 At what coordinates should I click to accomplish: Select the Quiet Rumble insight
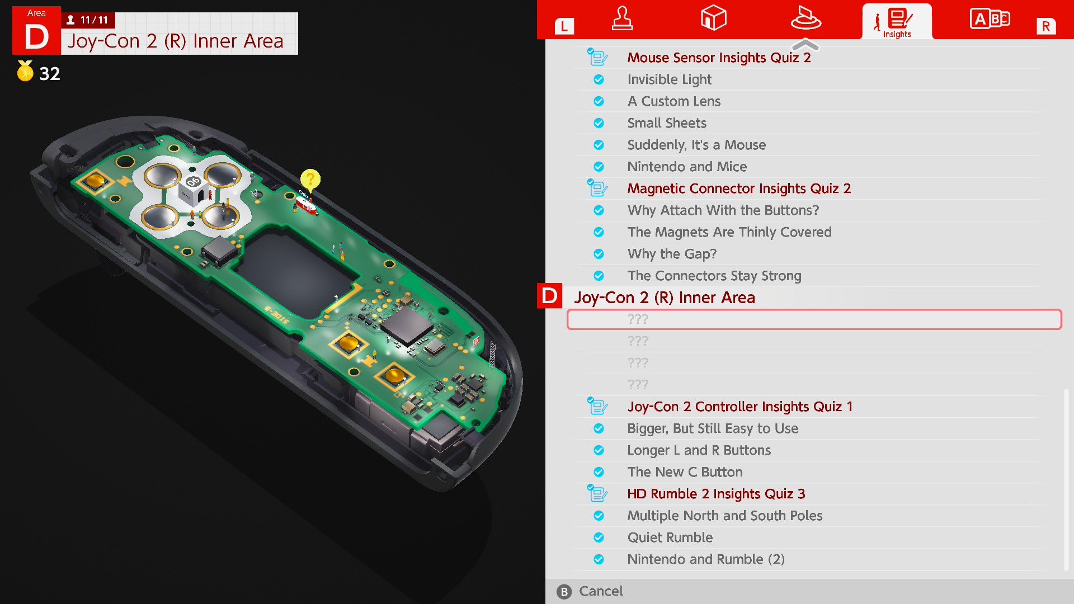670,537
